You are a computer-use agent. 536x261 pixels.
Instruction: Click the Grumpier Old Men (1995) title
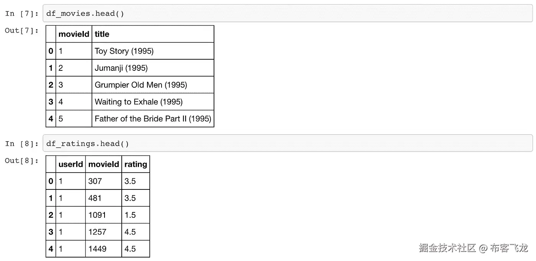(x=141, y=85)
